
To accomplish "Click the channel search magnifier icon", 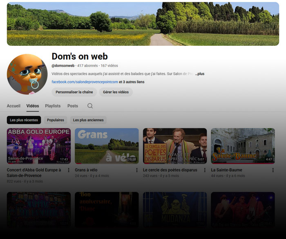I will [x=90, y=106].
